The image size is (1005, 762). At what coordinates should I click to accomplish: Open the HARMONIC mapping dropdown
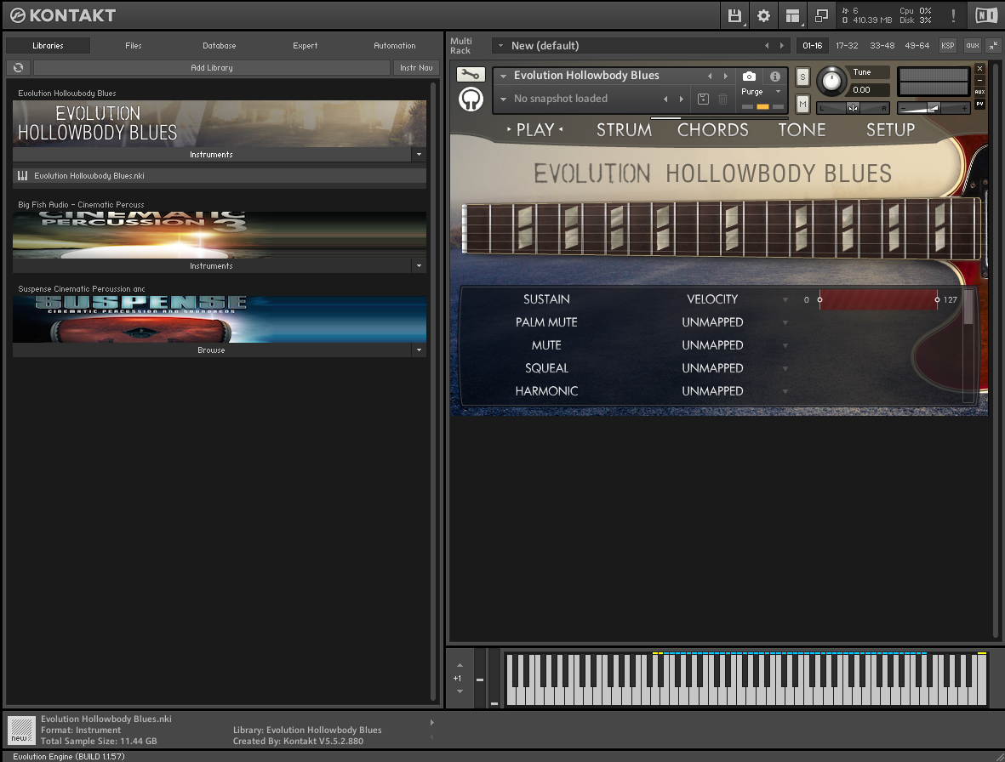pyautogui.click(x=785, y=392)
